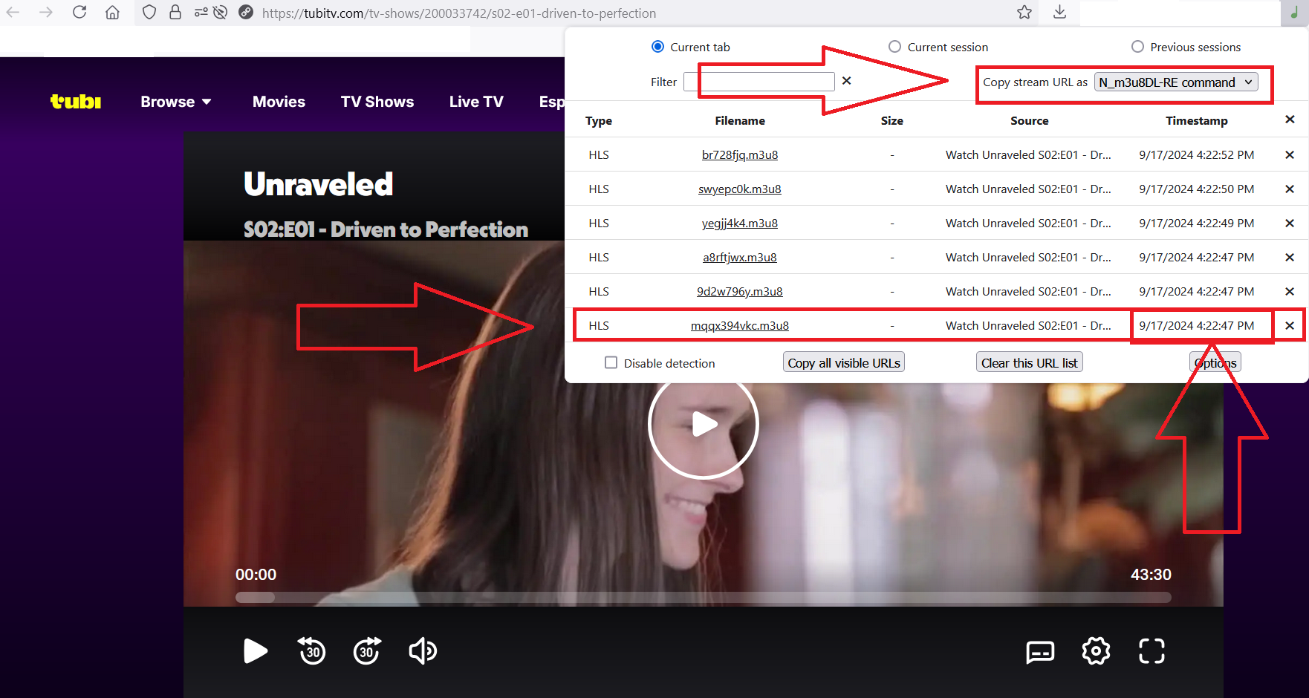Copy the a8rftjwx.m3u8 stream link
This screenshot has height=698, width=1309.
pyautogui.click(x=740, y=258)
